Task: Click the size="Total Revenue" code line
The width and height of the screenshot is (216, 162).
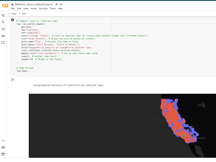Action: [x=58, y=39]
